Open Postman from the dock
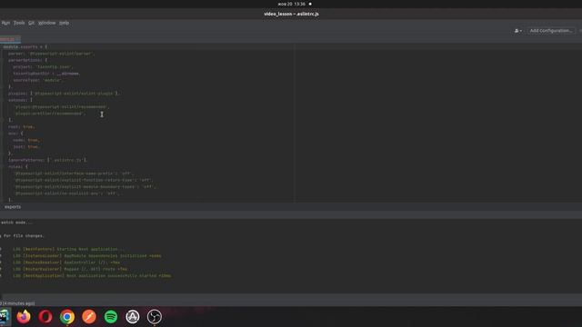 pos(89,317)
